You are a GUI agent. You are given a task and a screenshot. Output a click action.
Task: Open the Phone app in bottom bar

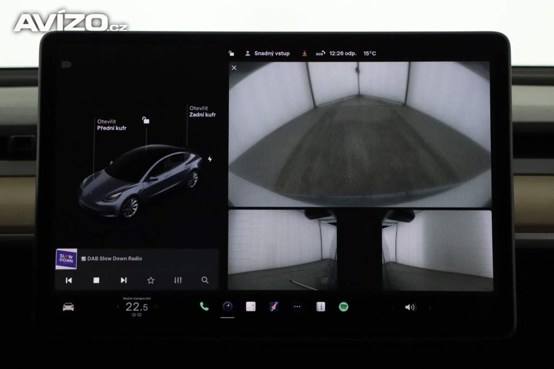coord(204,306)
